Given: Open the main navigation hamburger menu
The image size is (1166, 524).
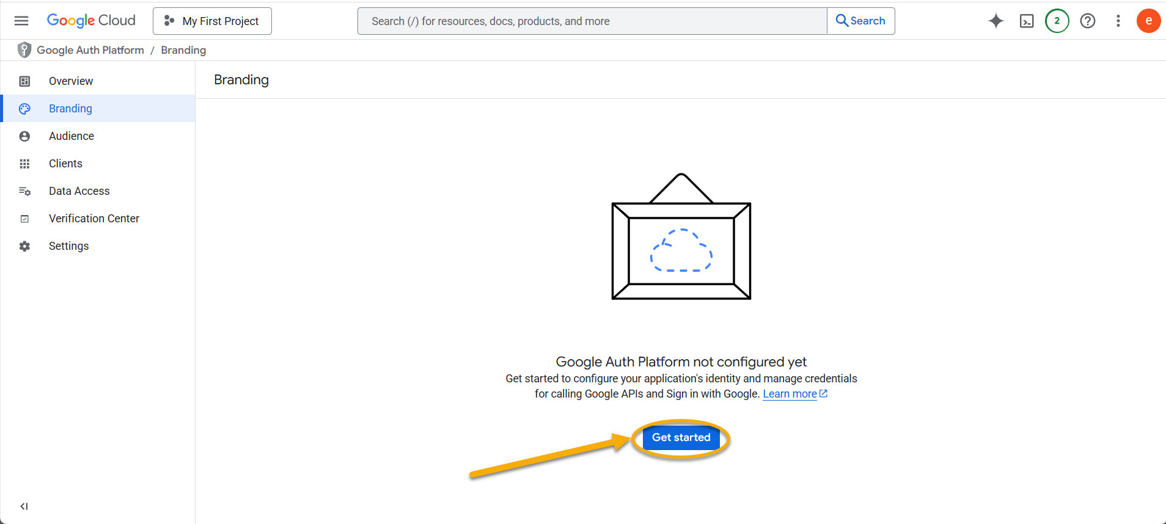Looking at the screenshot, I should point(21,21).
